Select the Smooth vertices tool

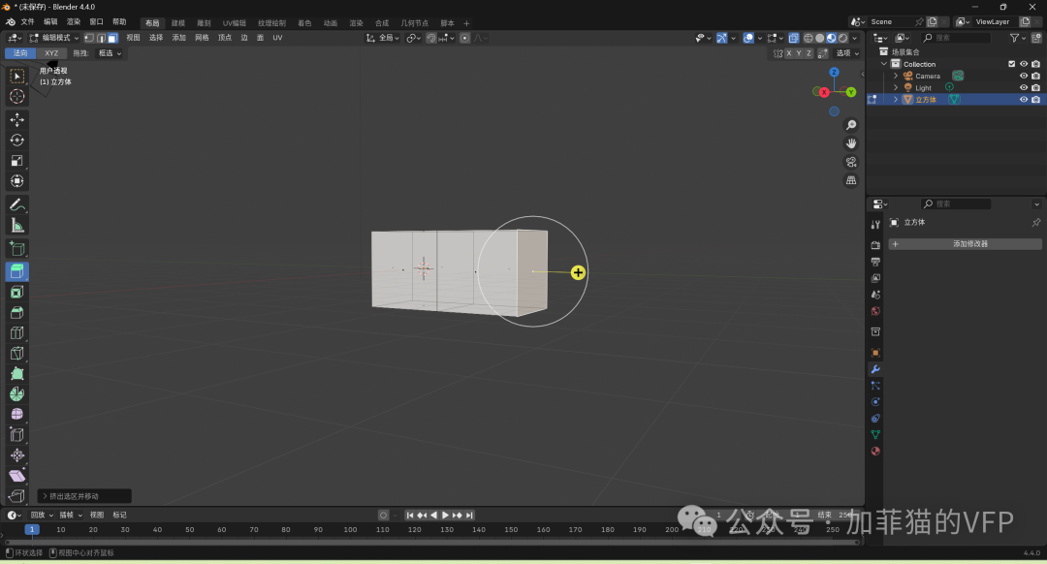tap(16, 415)
